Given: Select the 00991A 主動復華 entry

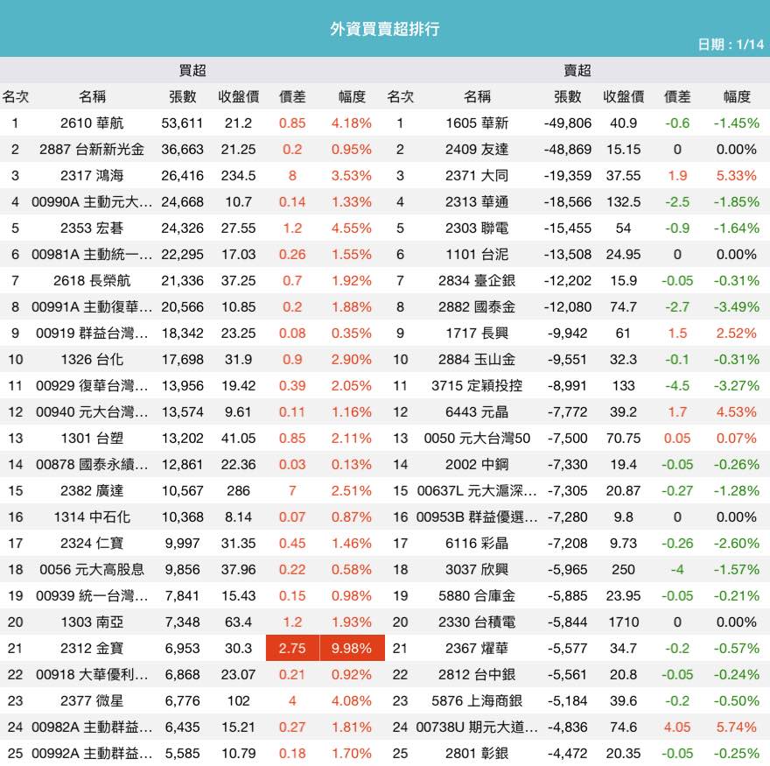Looking at the screenshot, I should tap(92, 307).
